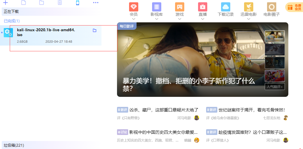Click the author avatar beside 七哥龙东枪

tap(286, 118)
